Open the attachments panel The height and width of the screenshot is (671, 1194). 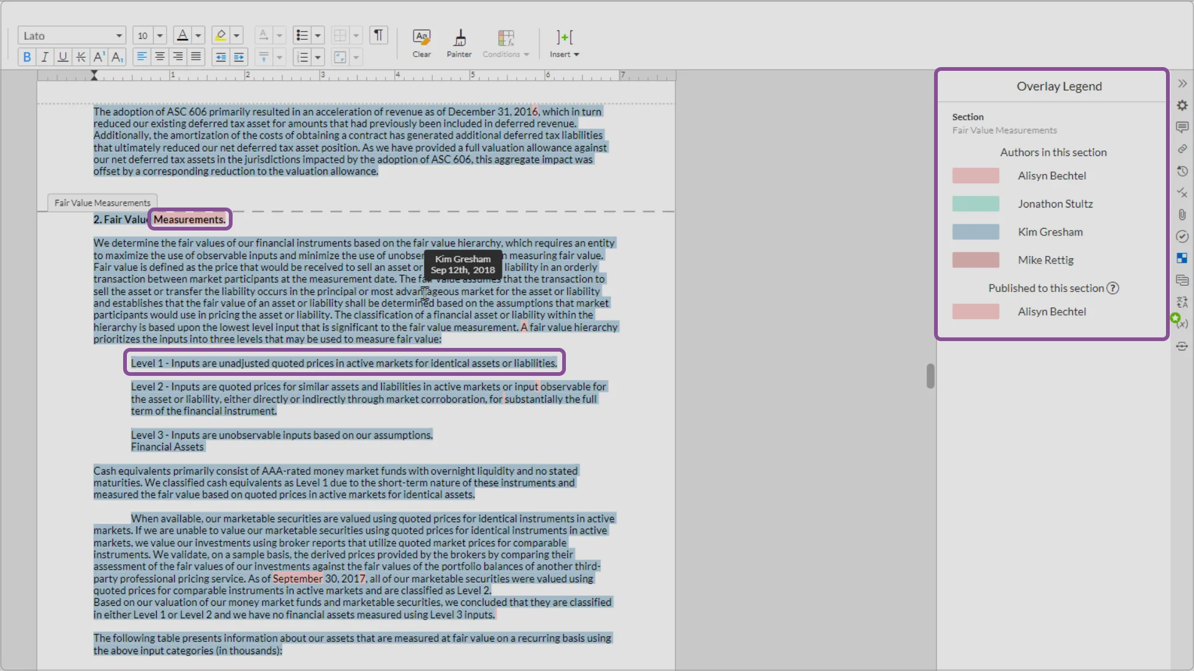pyautogui.click(x=1182, y=214)
